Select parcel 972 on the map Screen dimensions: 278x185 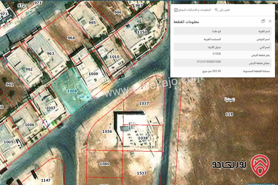click(21, 5)
